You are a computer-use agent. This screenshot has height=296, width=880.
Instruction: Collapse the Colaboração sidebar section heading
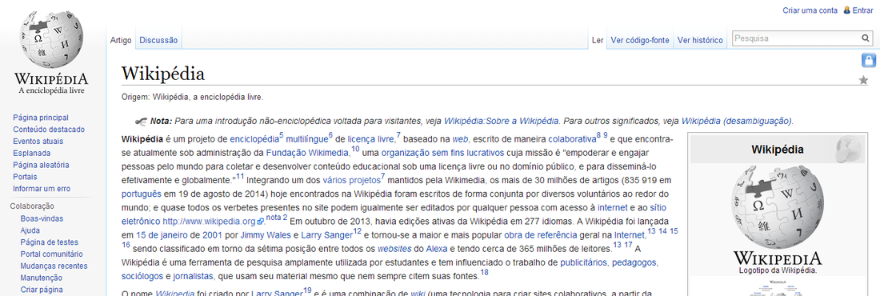click(32, 206)
